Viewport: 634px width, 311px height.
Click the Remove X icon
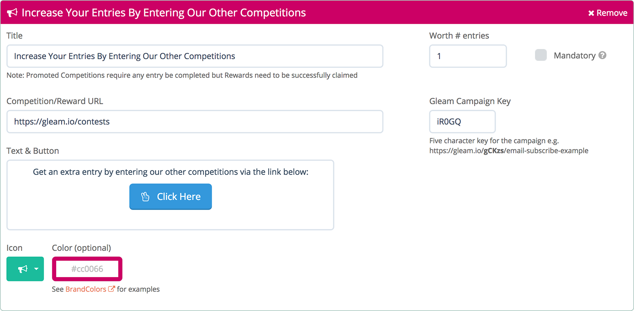point(591,13)
